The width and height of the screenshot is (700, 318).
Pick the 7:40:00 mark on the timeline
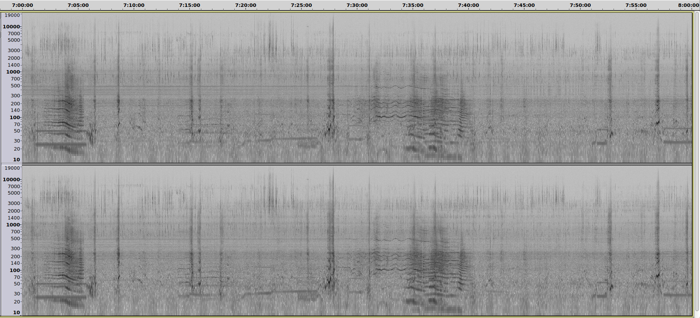point(468,5)
